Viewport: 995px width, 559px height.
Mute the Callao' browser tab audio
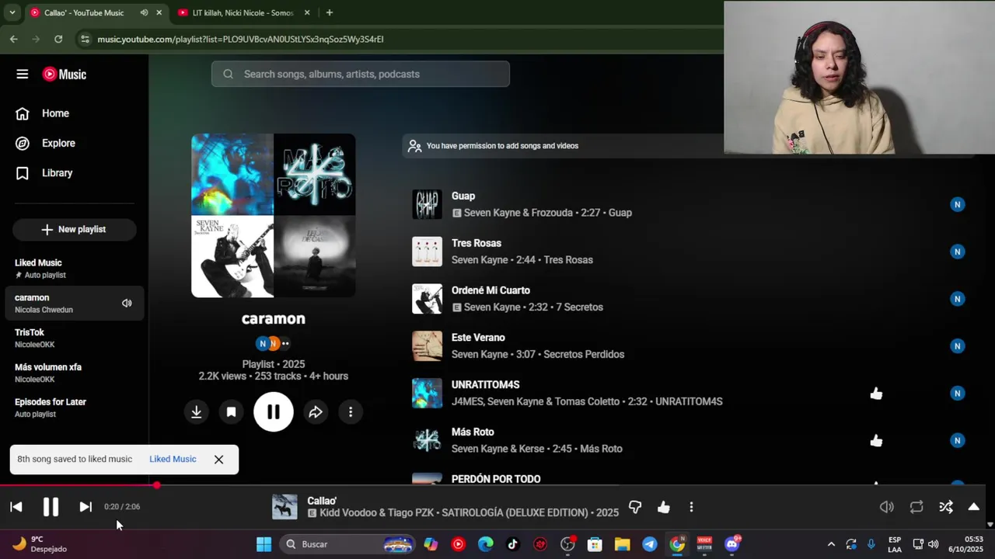pos(144,12)
